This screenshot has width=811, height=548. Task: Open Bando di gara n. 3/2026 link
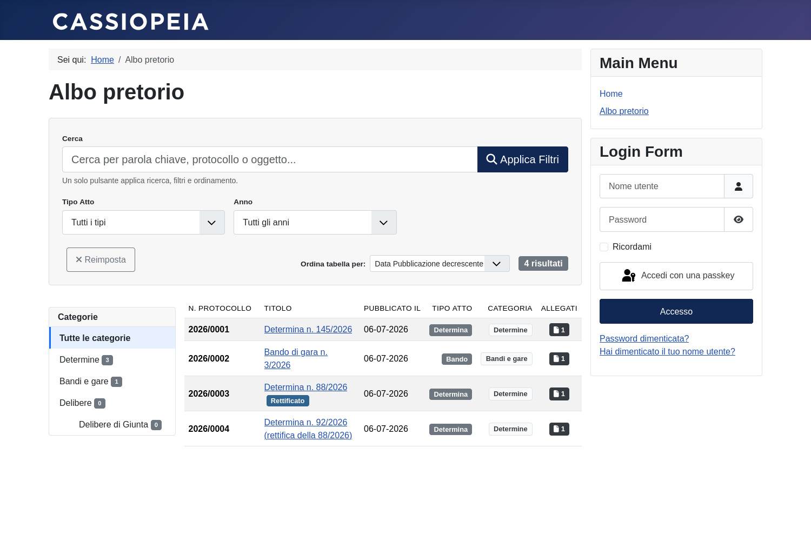(x=296, y=358)
